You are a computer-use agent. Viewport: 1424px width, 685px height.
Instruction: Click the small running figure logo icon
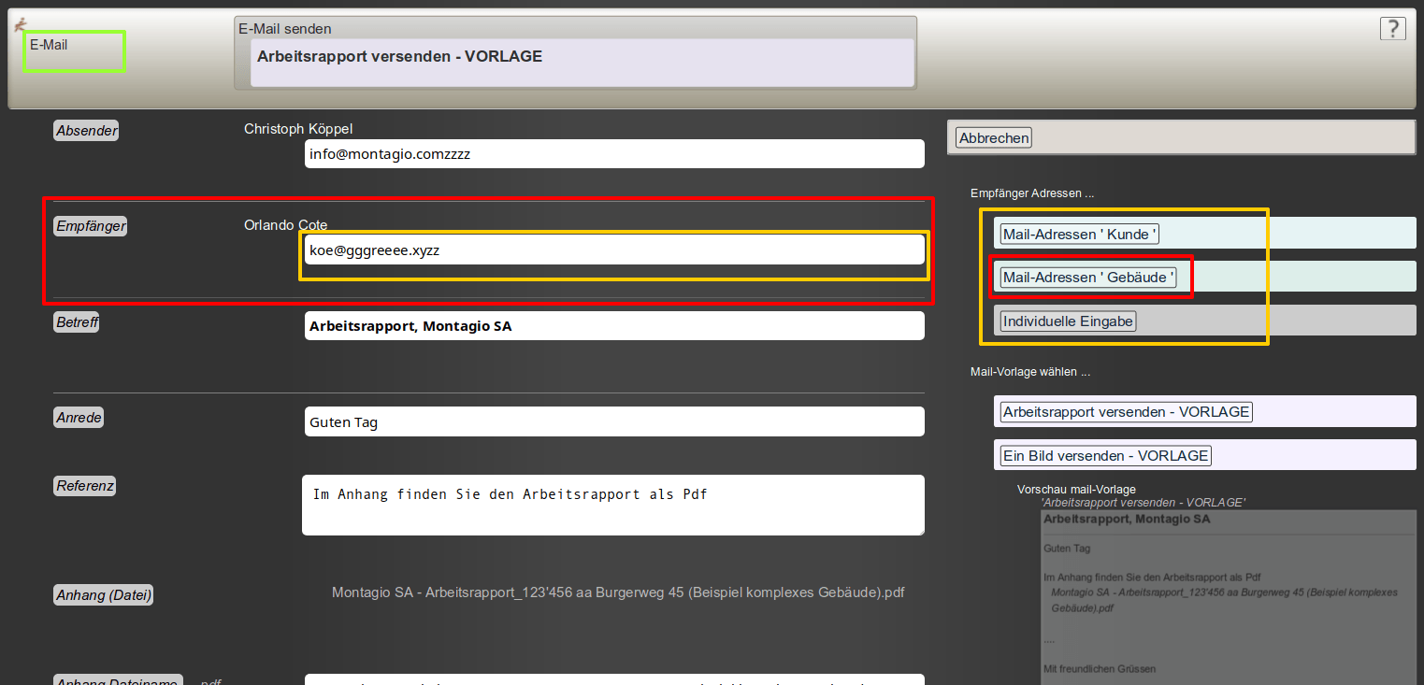[x=20, y=26]
